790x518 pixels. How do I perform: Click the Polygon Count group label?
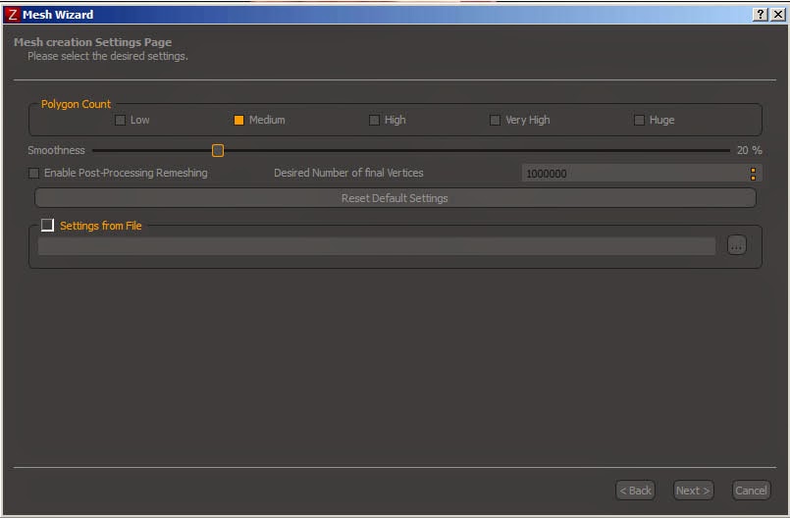pos(76,104)
